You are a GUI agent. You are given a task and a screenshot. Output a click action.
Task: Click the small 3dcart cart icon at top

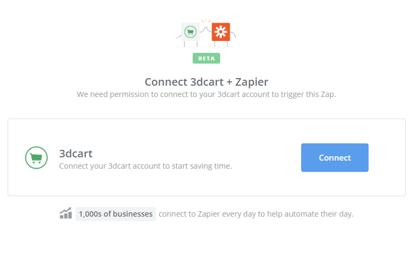[191, 32]
